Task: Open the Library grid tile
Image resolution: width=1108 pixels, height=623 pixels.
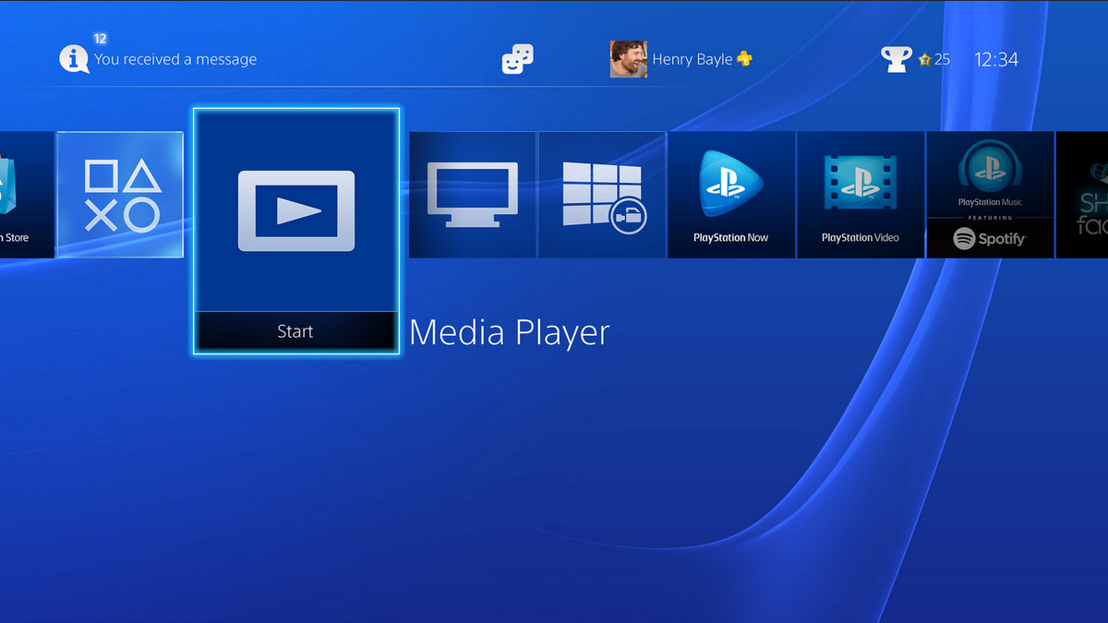Action: coord(602,195)
